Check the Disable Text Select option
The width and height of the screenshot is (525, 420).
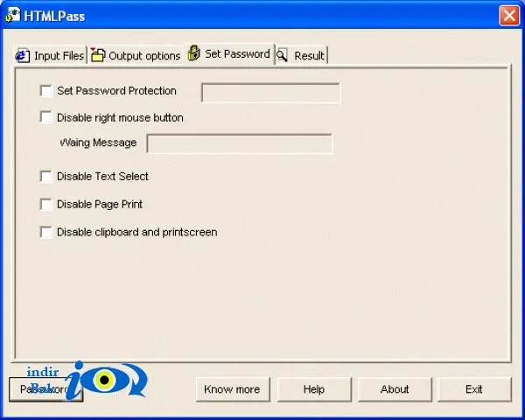[45, 176]
